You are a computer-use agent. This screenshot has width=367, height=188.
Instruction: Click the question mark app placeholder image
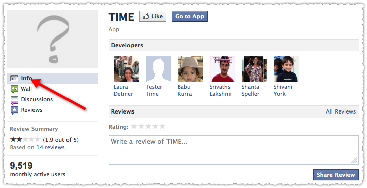[x=52, y=39]
